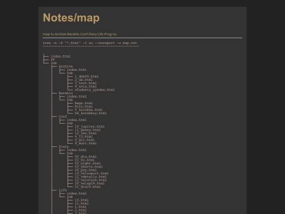Open the 'tu' navigation link
The height and width of the screenshot is (214, 285).
(52, 34)
